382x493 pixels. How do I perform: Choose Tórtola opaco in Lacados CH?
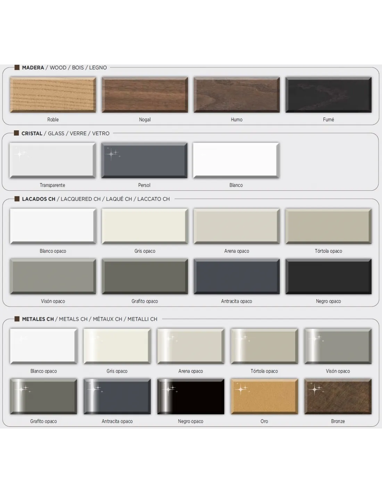328,226
